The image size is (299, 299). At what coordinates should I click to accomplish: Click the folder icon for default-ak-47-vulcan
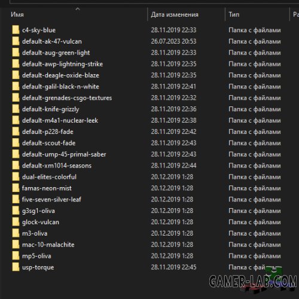[x=16, y=41]
